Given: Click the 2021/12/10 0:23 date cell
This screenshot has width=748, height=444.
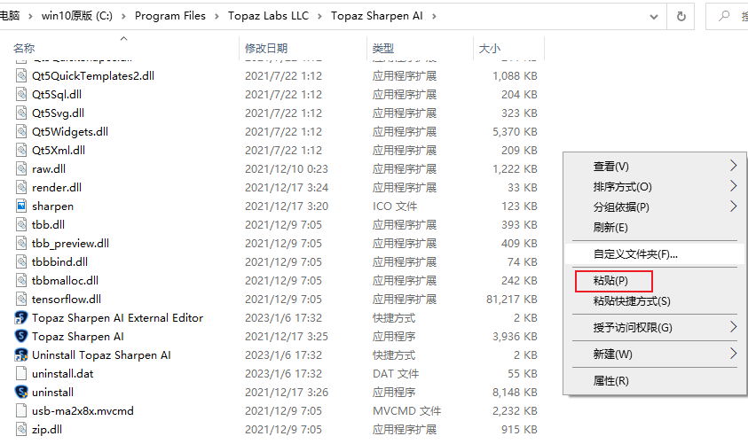Looking at the screenshot, I should pyautogui.click(x=287, y=168).
